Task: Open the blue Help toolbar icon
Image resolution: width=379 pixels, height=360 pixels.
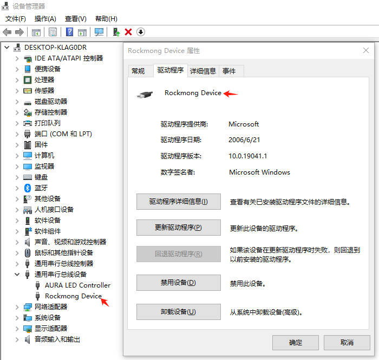Action: click(x=70, y=32)
